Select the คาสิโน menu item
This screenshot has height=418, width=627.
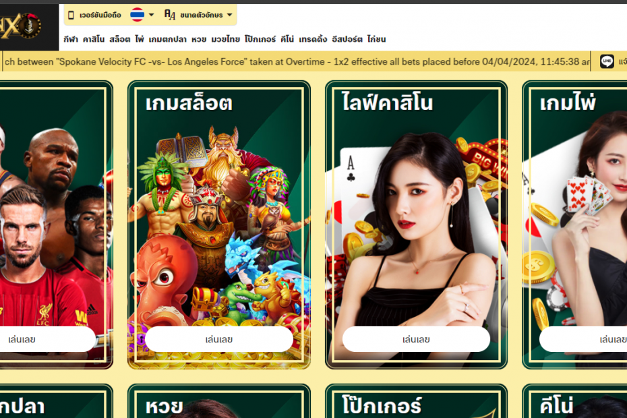click(94, 39)
